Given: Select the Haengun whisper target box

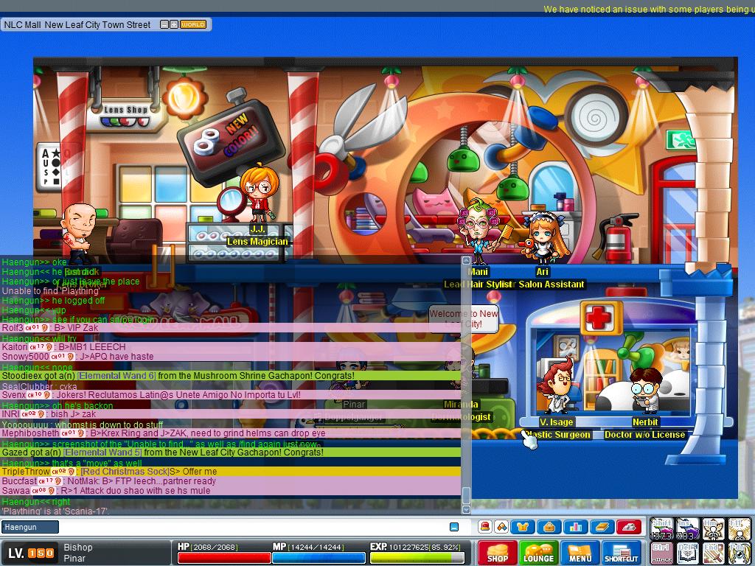Looking at the screenshot, I should tap(29, 527).
